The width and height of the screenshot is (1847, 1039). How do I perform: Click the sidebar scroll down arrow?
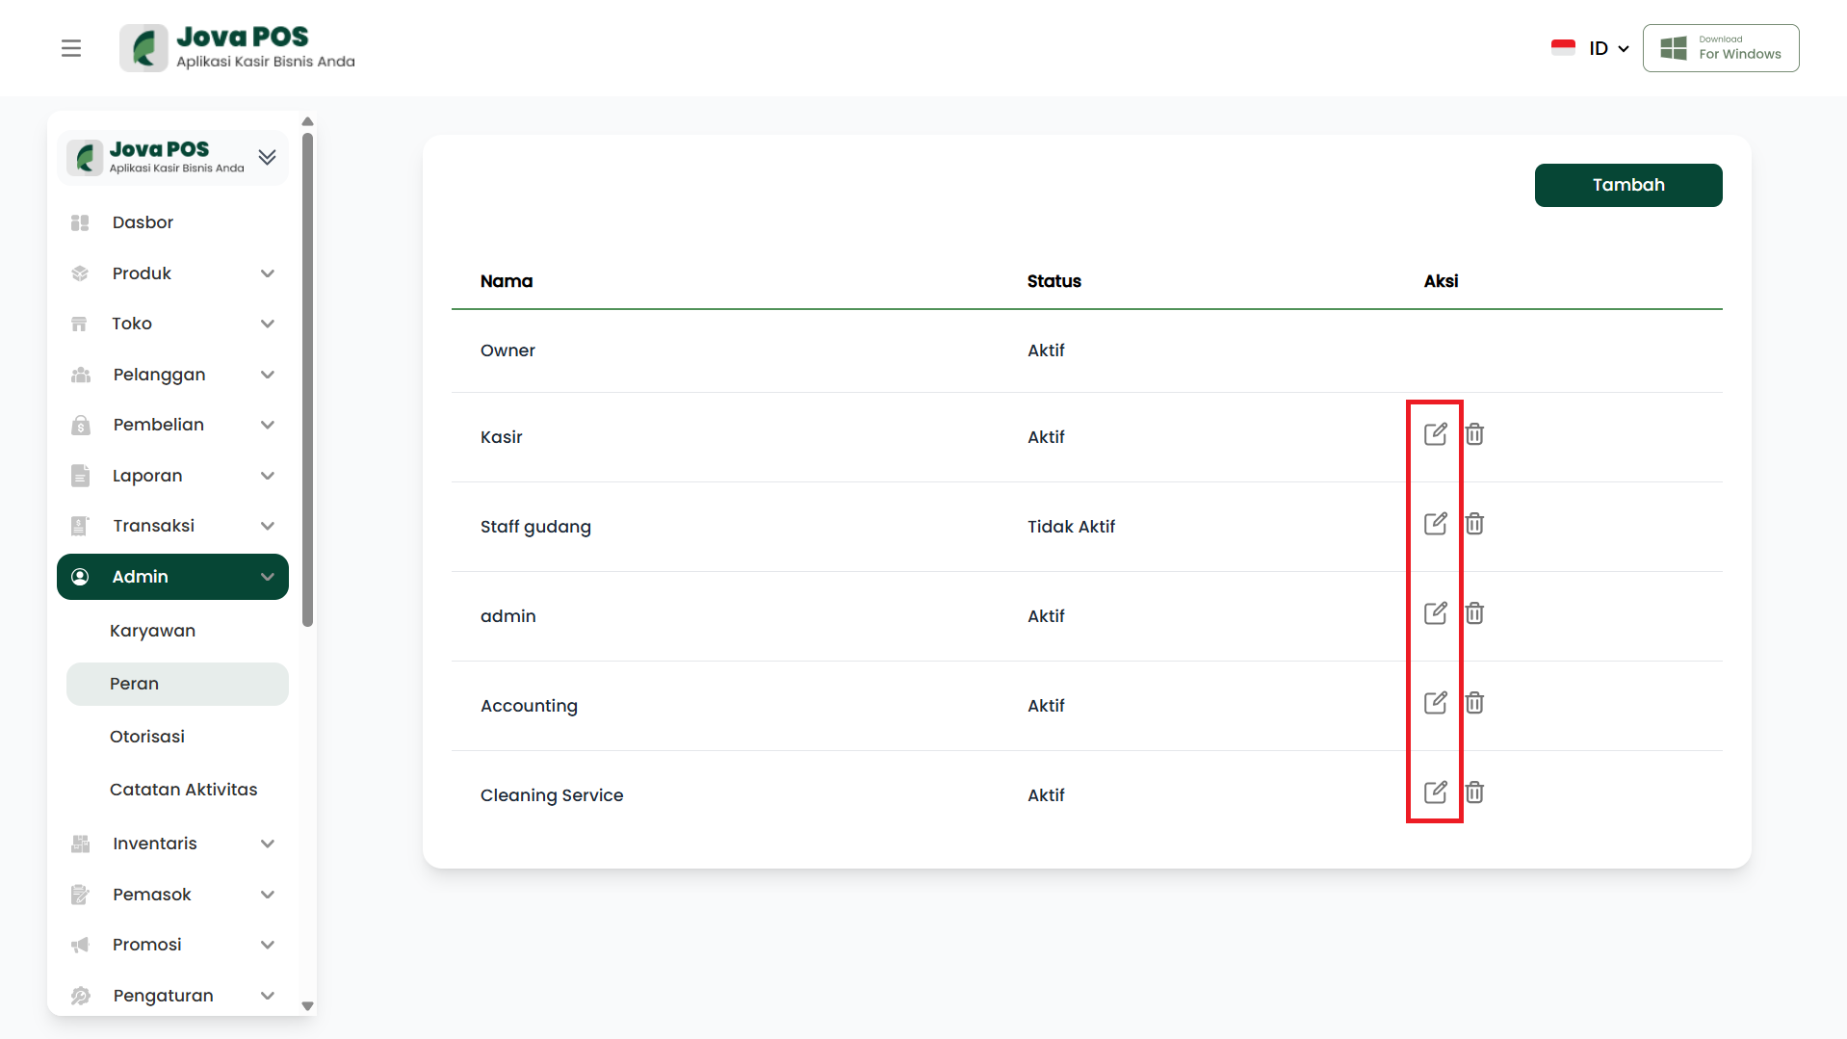pyautogui.click(x=308, y=1006)
